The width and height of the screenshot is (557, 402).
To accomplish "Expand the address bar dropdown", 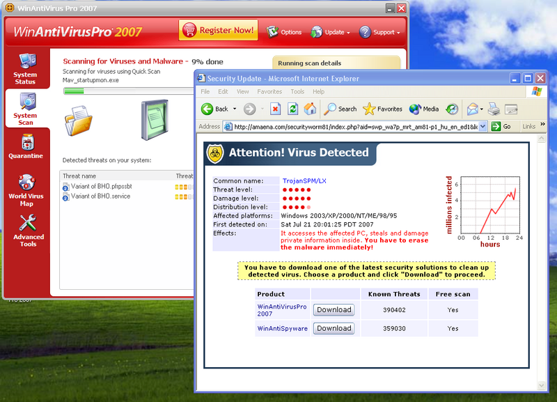I will click(x=483, y=127).
